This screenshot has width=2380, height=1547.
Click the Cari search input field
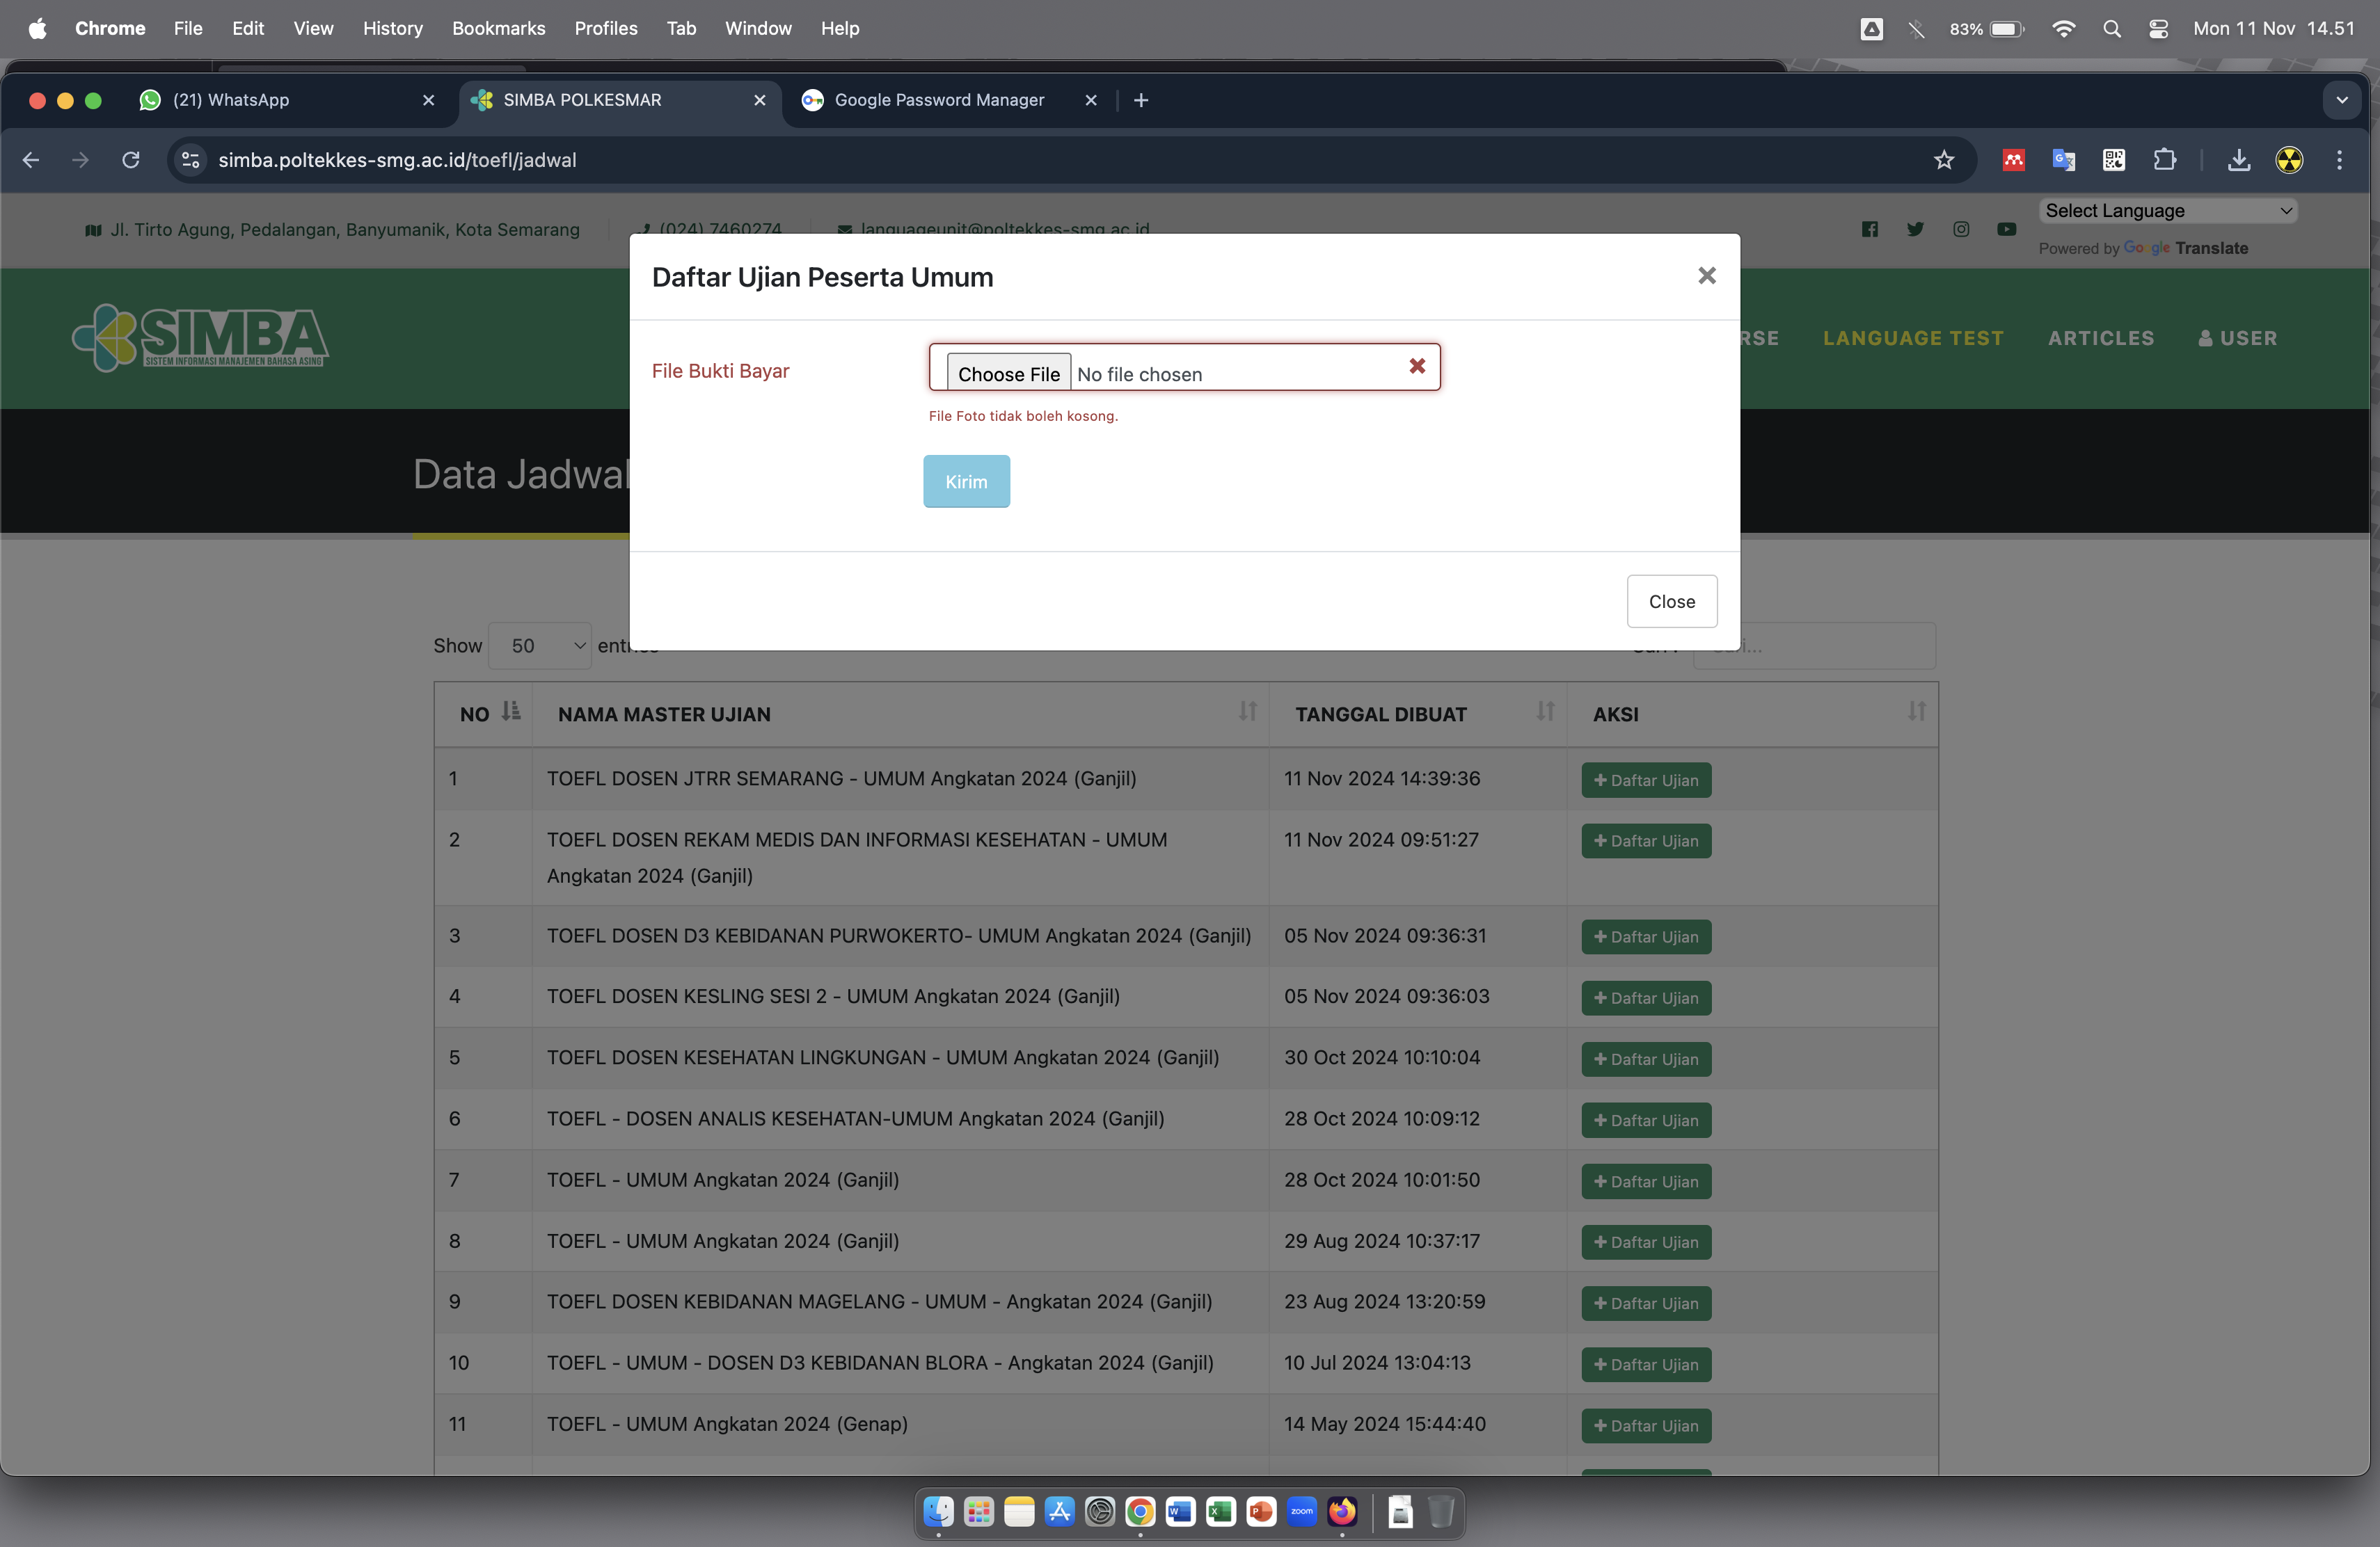1814,646
